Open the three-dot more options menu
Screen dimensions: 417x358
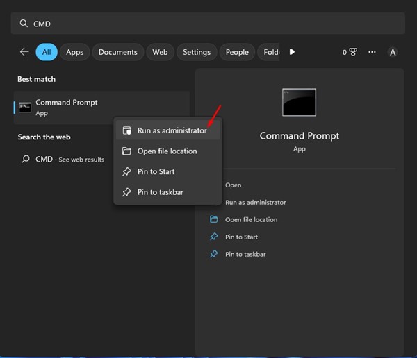pos(372,52)
